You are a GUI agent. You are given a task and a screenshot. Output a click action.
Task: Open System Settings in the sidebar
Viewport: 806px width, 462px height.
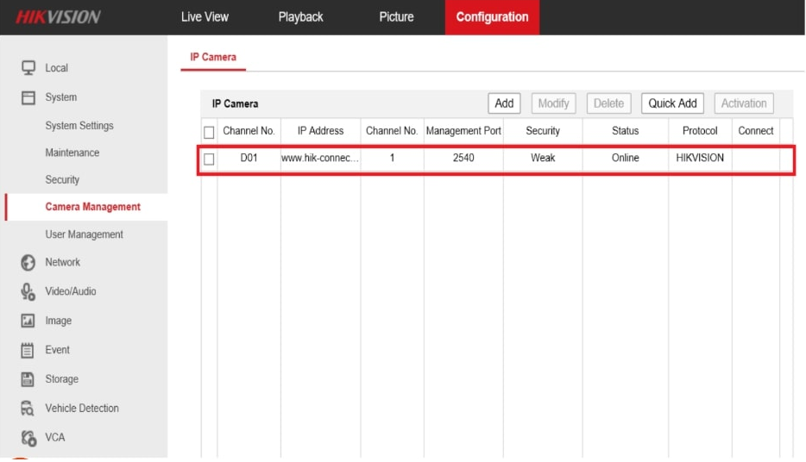point(79,126)
